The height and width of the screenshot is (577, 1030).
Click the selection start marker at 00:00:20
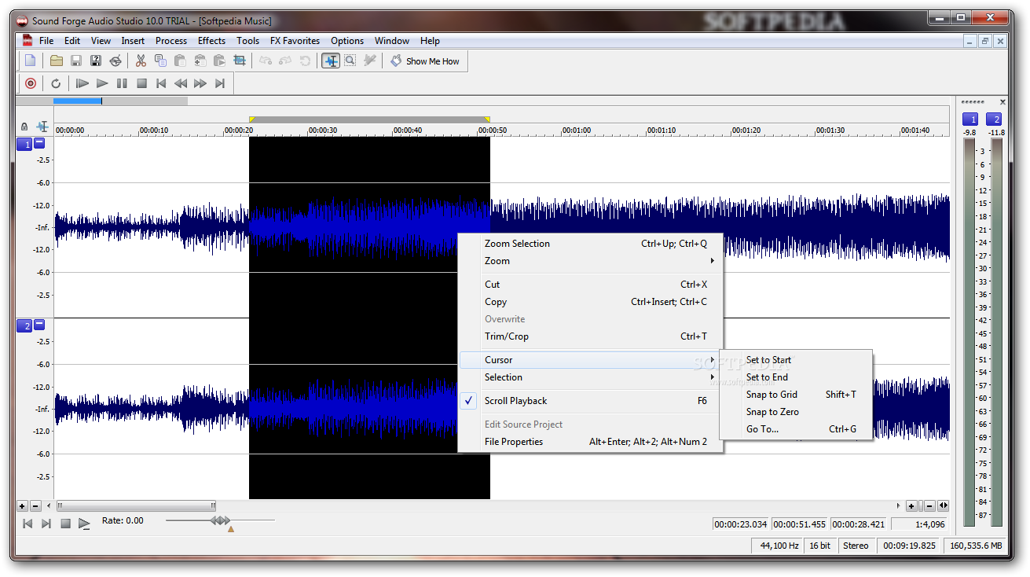(251, 119)
